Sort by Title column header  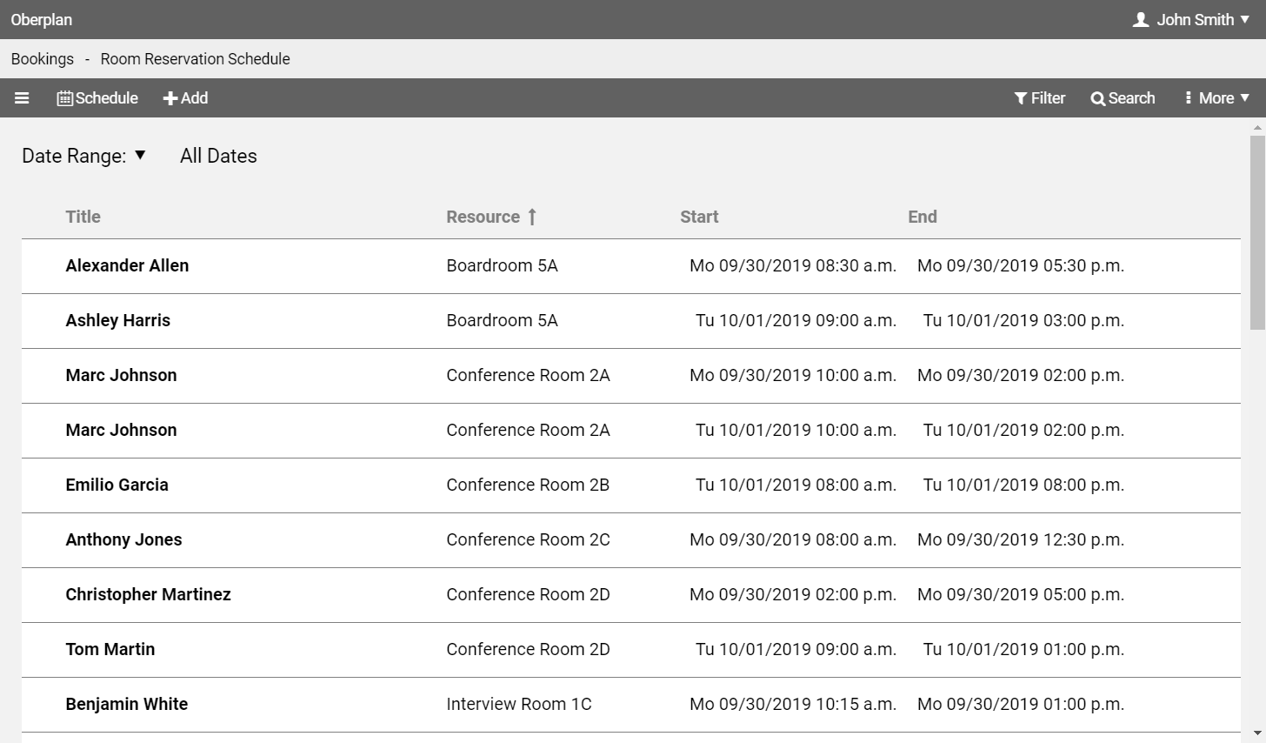(83, 217)
